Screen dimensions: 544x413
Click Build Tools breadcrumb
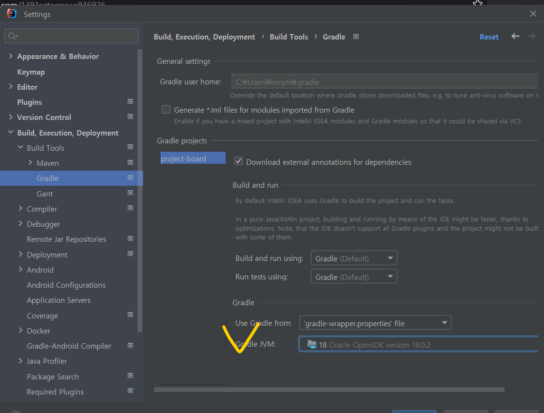point(289,37)
